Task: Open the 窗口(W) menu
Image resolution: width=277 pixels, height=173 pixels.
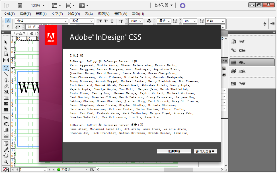Action: (x=121, y=14)
